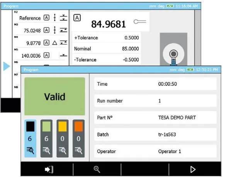Screen dimensions: 231x177
Task: Select the black color swatch showing 6
Action: tap(31, 126)
